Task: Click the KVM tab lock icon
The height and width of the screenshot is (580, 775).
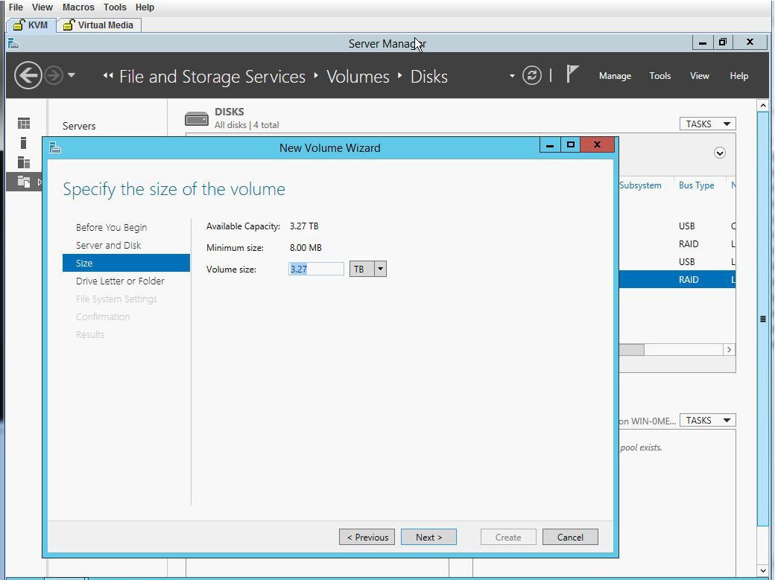Action: 19,25
